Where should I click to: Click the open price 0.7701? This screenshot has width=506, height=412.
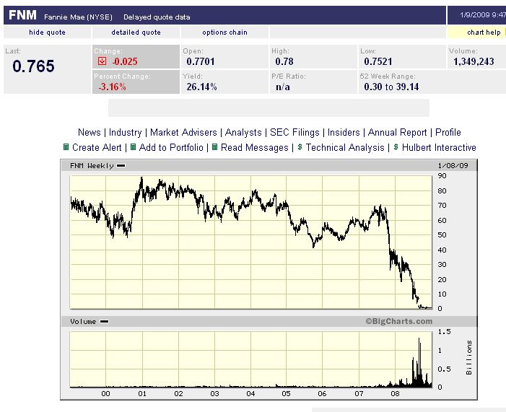pos(201,61)
